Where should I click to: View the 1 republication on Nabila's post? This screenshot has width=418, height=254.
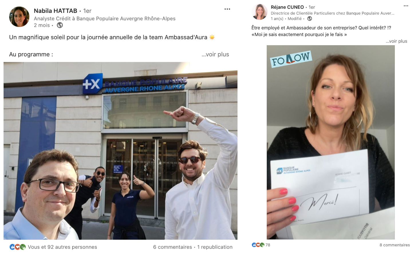coord(215,247)
